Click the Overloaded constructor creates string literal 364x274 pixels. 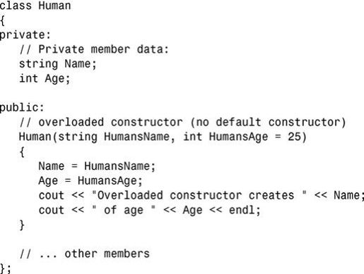pyautogui.click(x=199, y=195)
